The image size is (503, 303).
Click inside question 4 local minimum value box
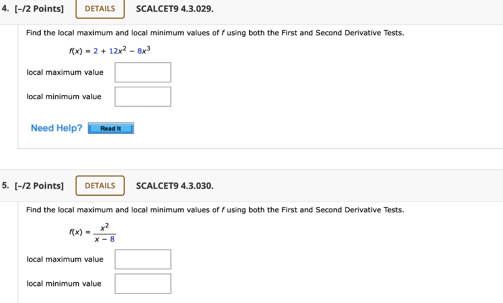(x=142, y=97)
